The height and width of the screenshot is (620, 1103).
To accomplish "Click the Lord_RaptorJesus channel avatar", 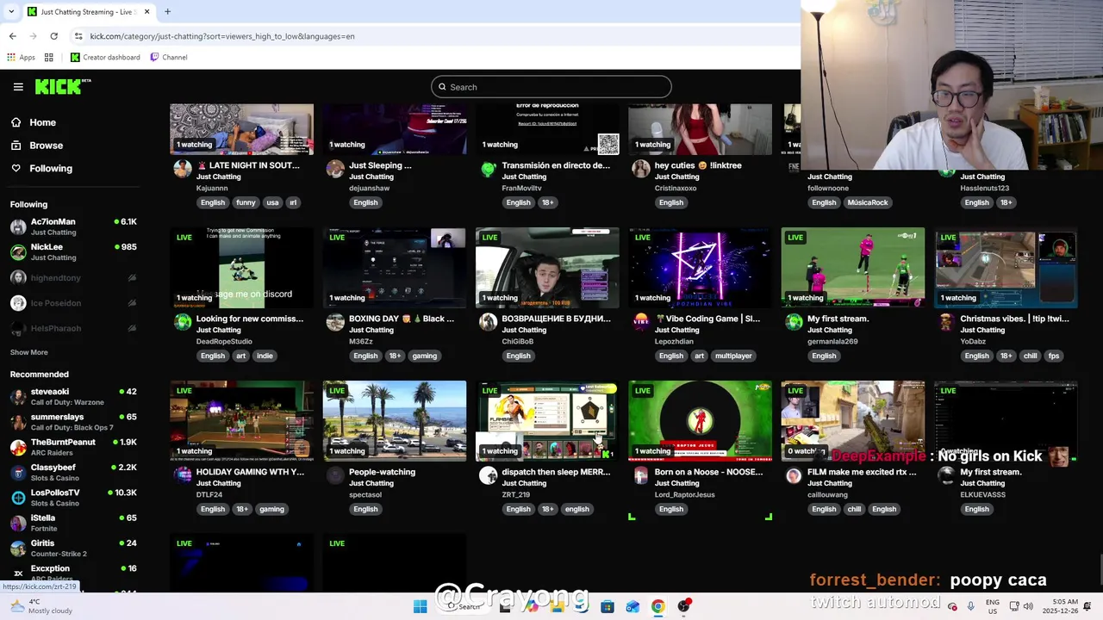I will [x=641, y=475].
